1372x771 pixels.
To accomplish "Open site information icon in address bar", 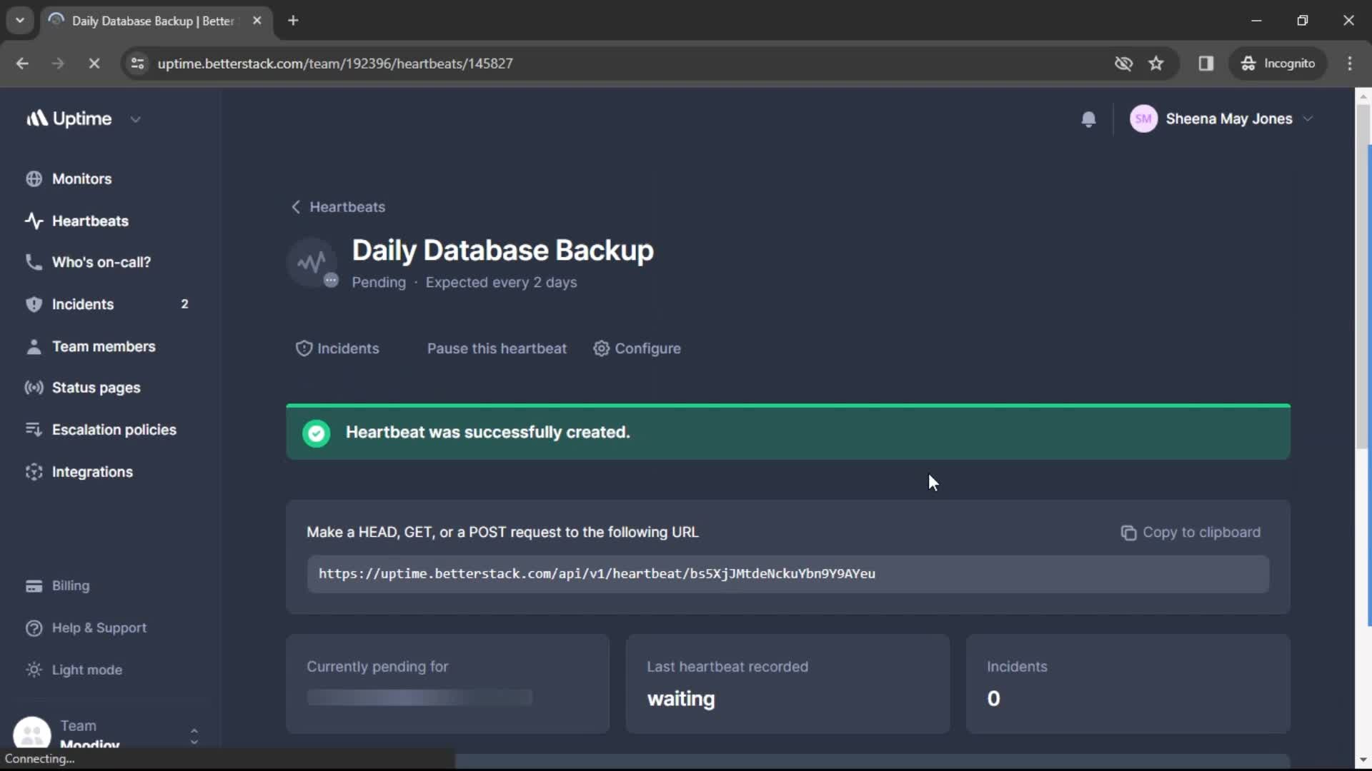I will (x=137, y=64).
